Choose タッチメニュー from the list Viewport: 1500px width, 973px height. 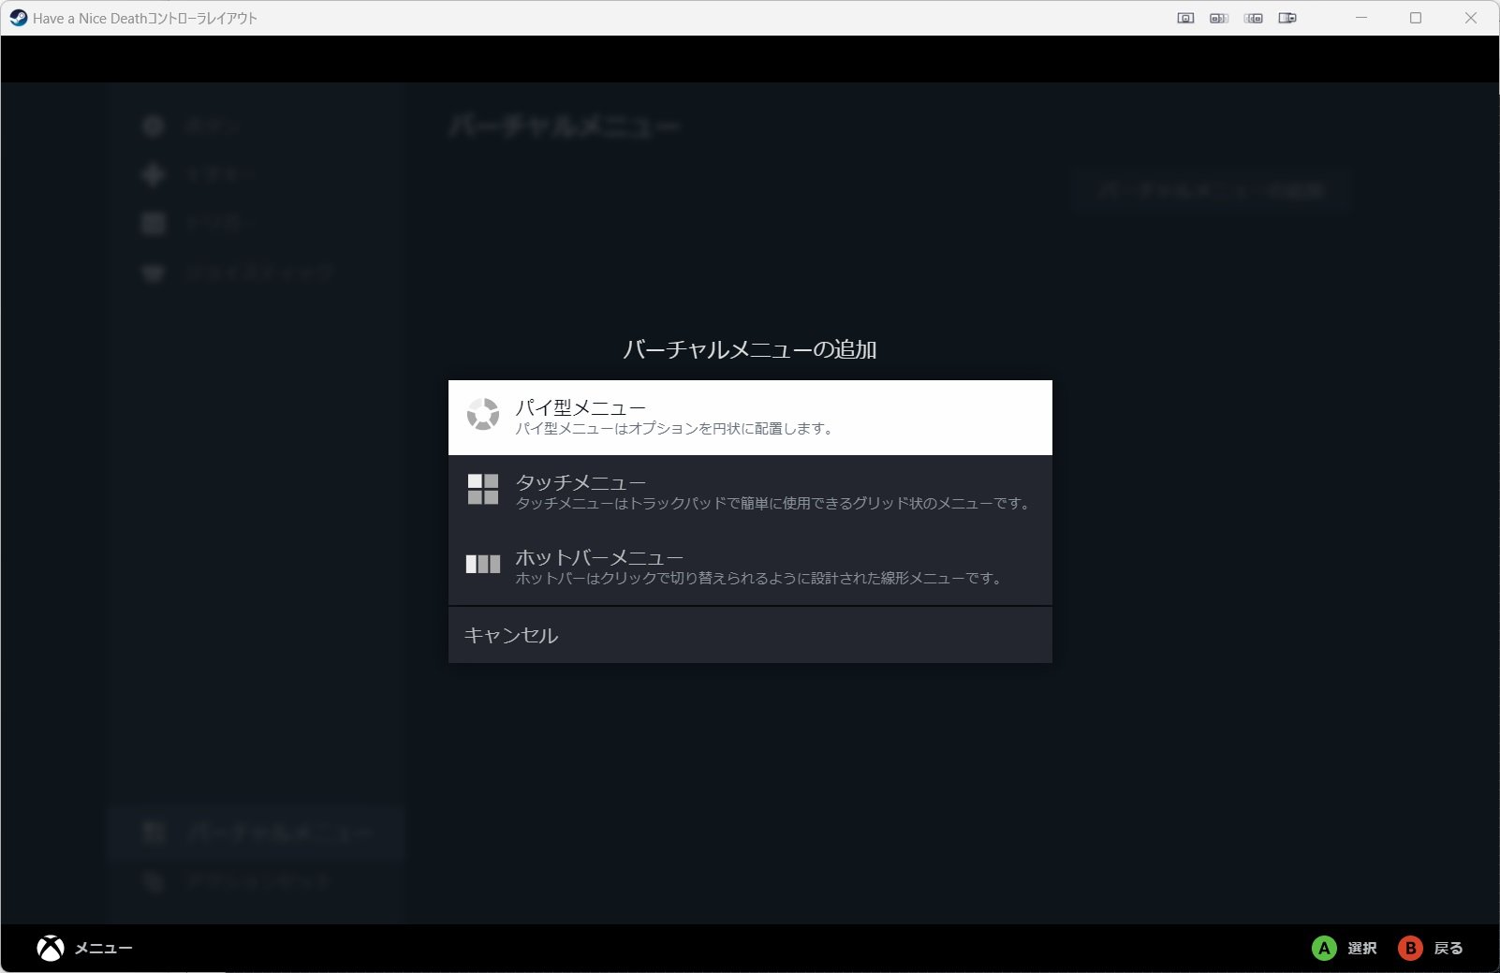pyautogui.click(x=750, y=493)
